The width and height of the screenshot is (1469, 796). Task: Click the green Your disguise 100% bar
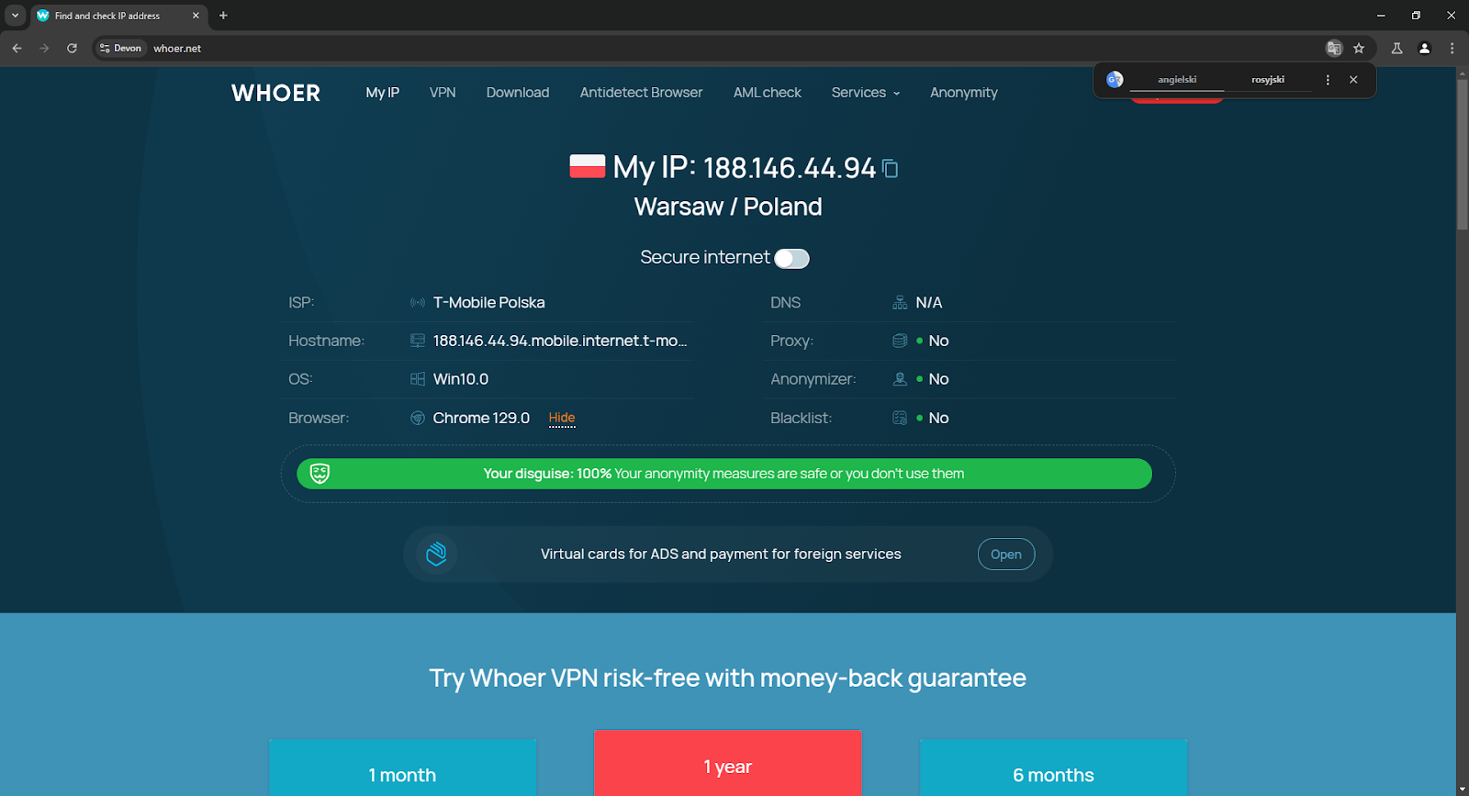(x=724, y=474)
